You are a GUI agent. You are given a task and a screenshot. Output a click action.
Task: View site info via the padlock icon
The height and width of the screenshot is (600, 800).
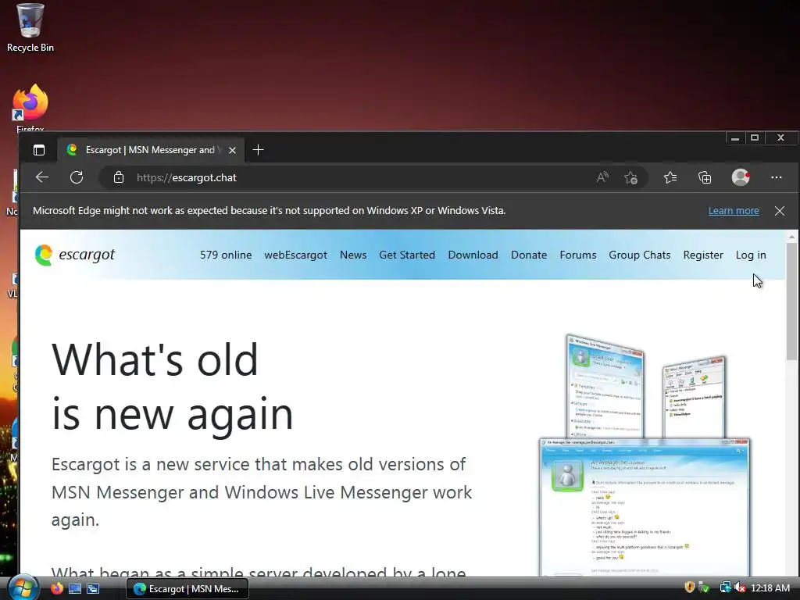point(119,177)
